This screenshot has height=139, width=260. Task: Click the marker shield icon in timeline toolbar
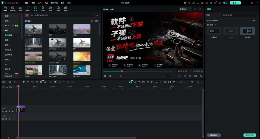tap(152, 82)
